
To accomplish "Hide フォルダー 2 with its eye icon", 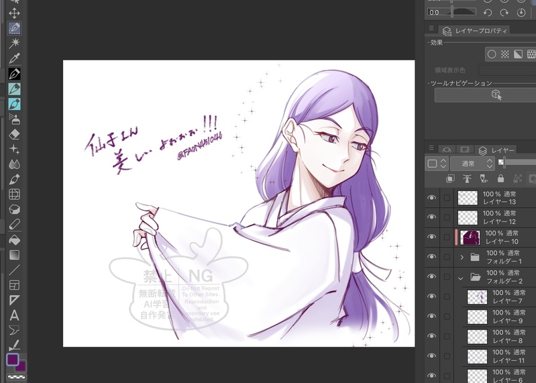I will 432,276.
